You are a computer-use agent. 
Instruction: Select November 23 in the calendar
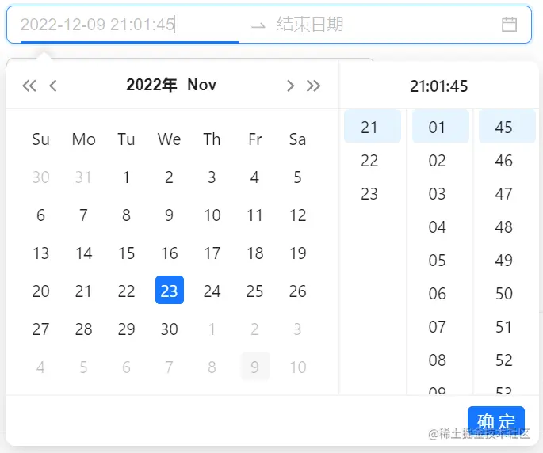170,291
